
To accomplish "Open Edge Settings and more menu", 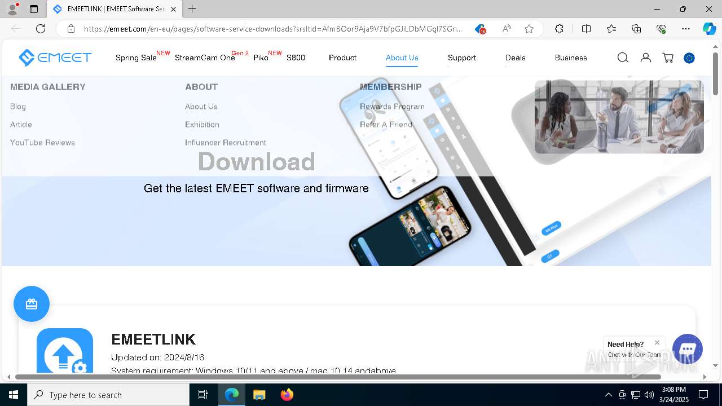I will click(x=686, y=29).
